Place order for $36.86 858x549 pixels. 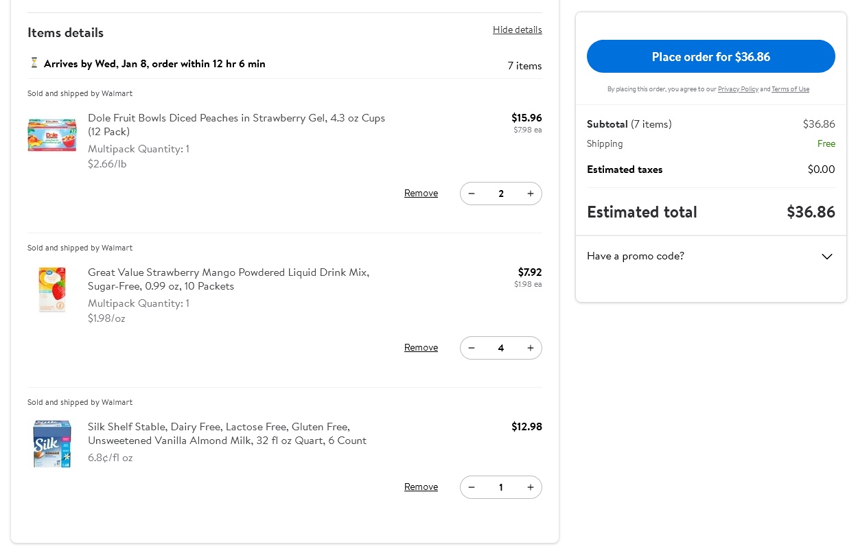(x=711, y=56)
